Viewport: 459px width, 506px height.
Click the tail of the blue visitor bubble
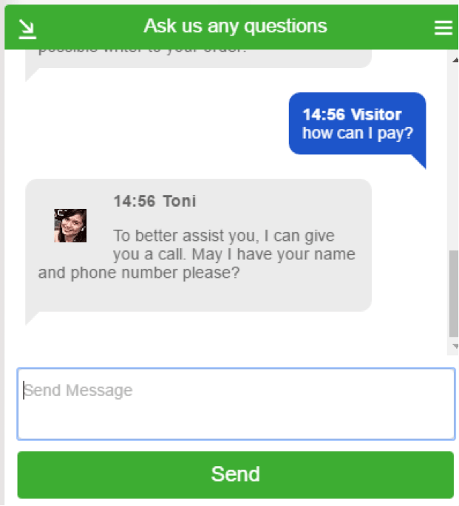point(419,161)
